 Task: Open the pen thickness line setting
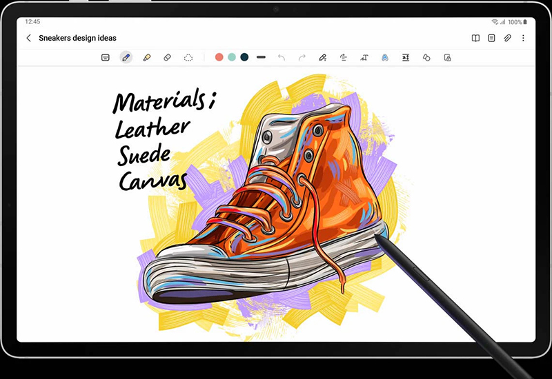tap(261, 57)
